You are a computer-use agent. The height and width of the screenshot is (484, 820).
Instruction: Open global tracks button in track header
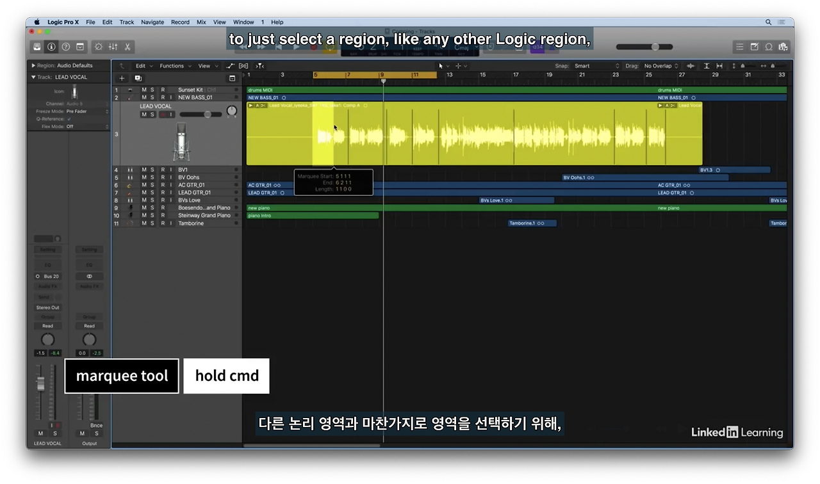232,78
